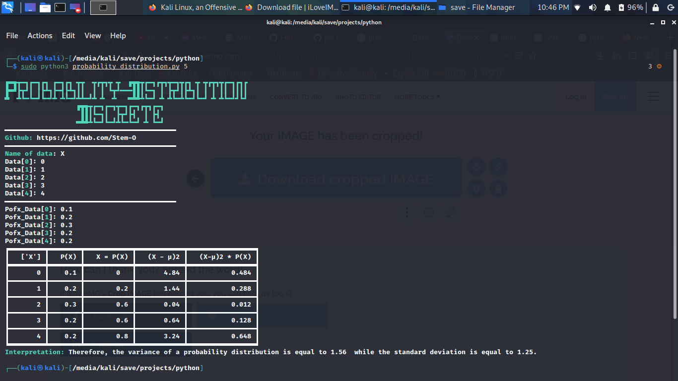Click the log out icon in panel
This screenshot has height=381, width=678.
669,7
